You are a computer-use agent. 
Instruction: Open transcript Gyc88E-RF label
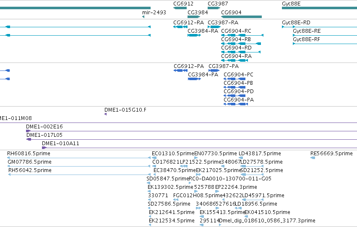[306, 39]
